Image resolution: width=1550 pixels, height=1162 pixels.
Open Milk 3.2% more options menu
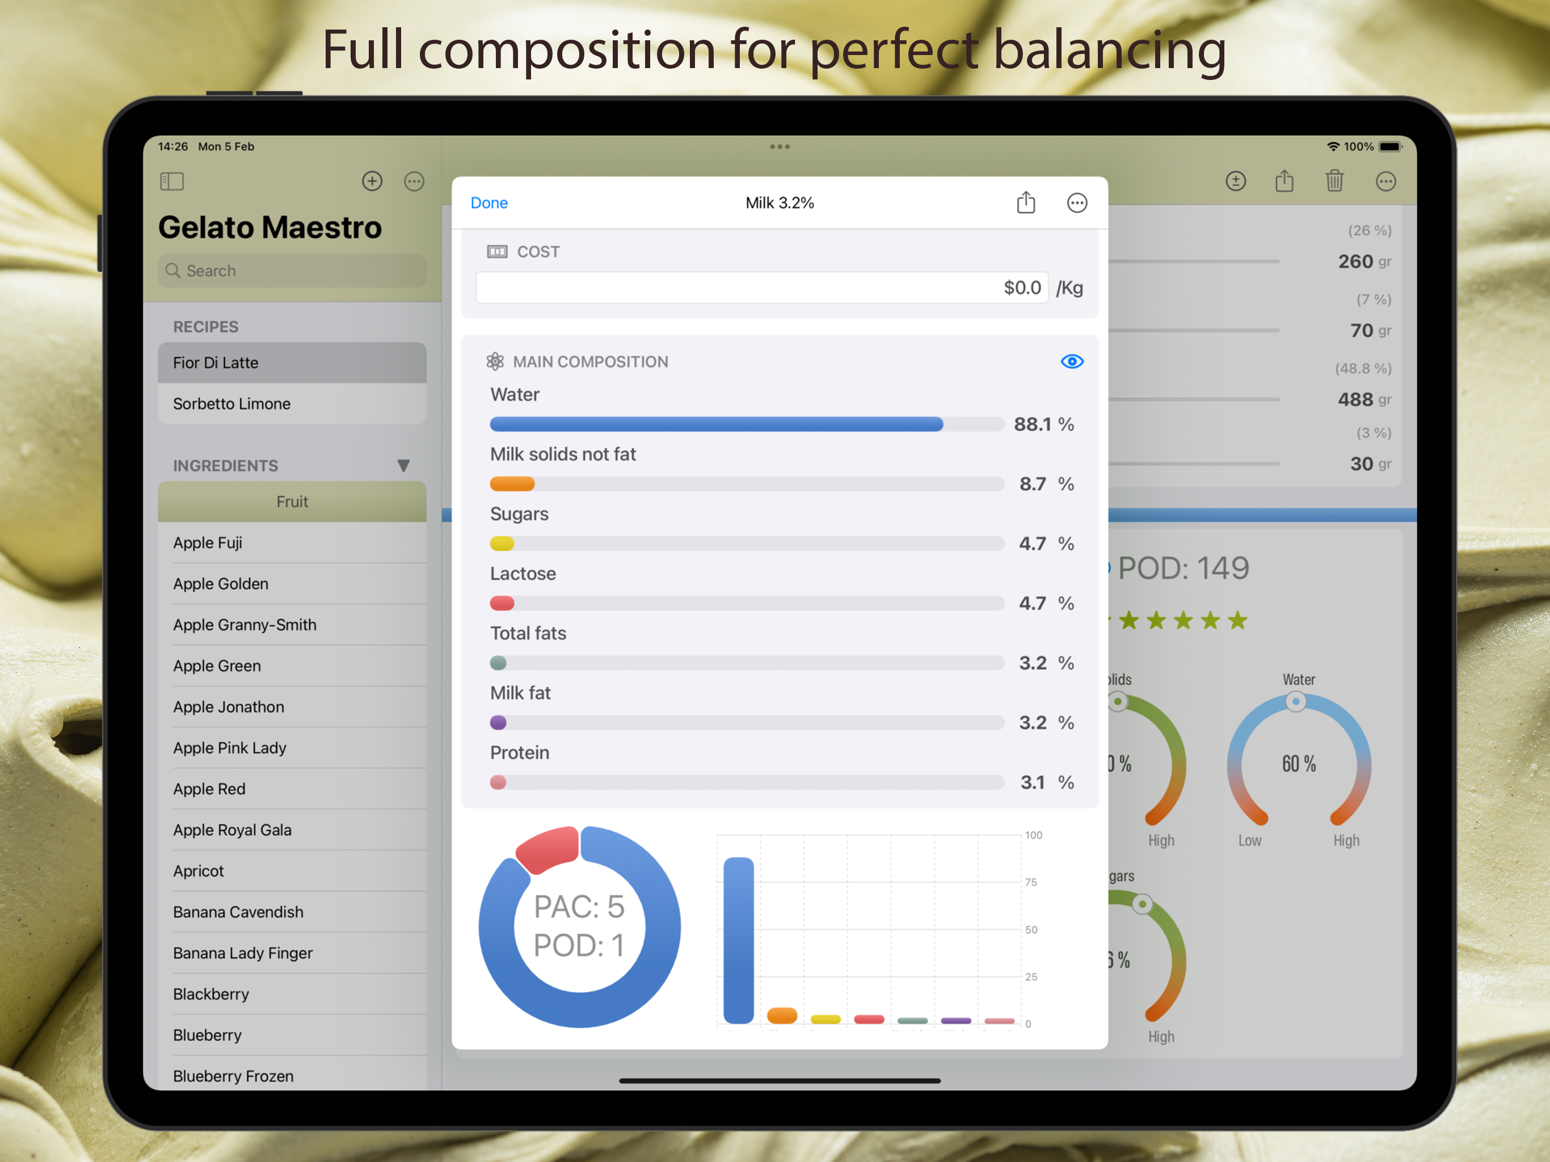click(1077, 203)
